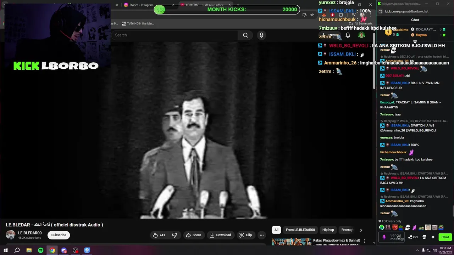
Task: Open options for Turn Up recommendation
Action: click(365, 241)
